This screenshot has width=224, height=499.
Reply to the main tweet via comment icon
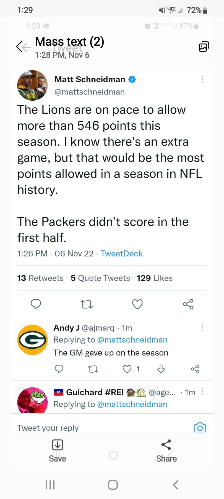36,304
